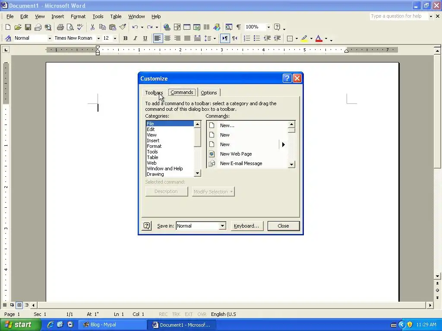Select the Drawing category in the list

tap(170, 174)
